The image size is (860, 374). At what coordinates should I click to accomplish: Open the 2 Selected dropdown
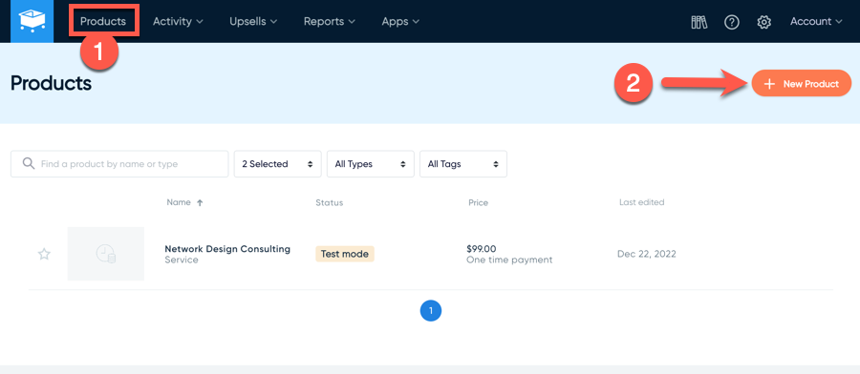(277, 164)
